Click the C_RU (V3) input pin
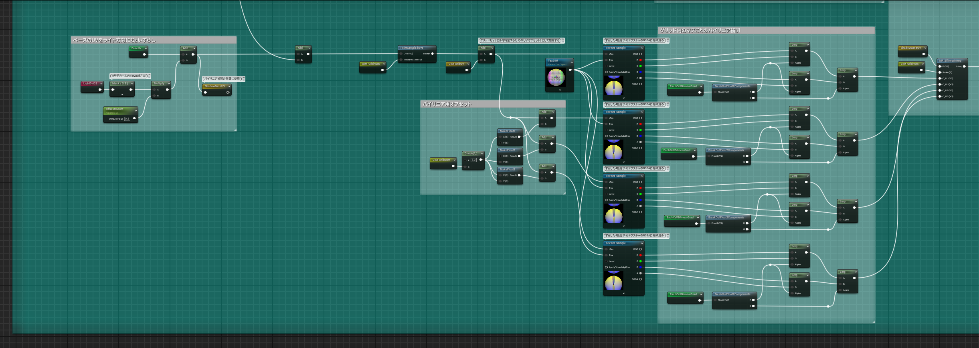 (x=940, y=84)
